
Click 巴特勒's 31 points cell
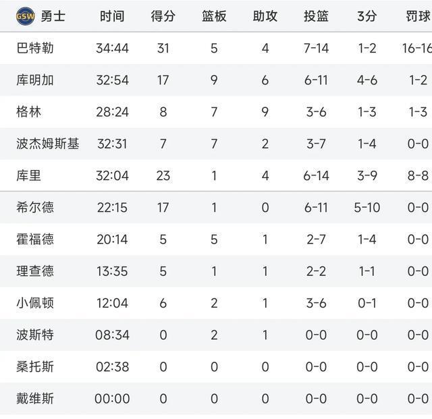(163, 49)
